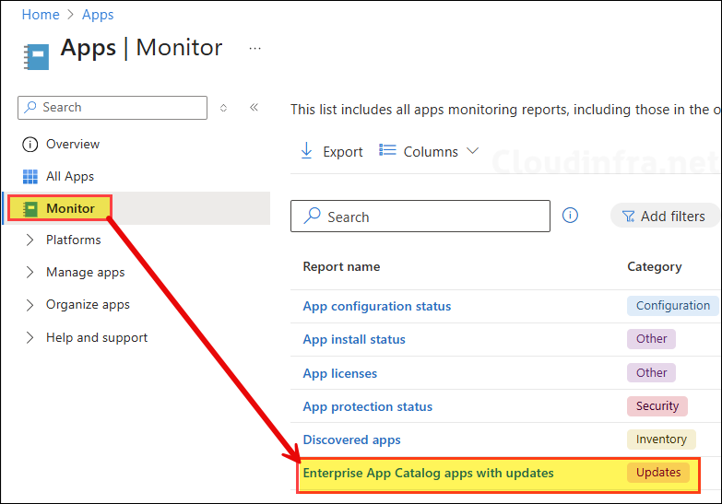The image size is (722, 504).
Task: Open the App configuration status report
Action: click(x=376, y=307)
